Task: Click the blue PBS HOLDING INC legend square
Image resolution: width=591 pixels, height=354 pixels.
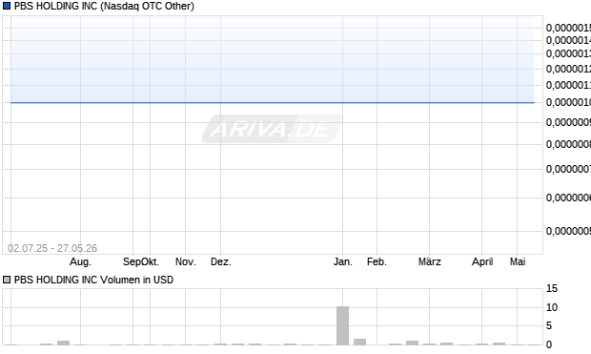Action: click(x=7, y=6)
